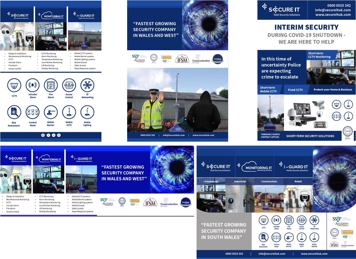Image resolution: width=356 pixels, height=259 pixels.
Task: Click the i-GUARD IT logo in the Wales and West wide banner
Action: click(x=82, y=159)
